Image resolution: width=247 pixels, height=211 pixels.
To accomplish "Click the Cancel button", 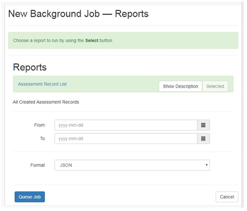I will (x=227, y=197).
